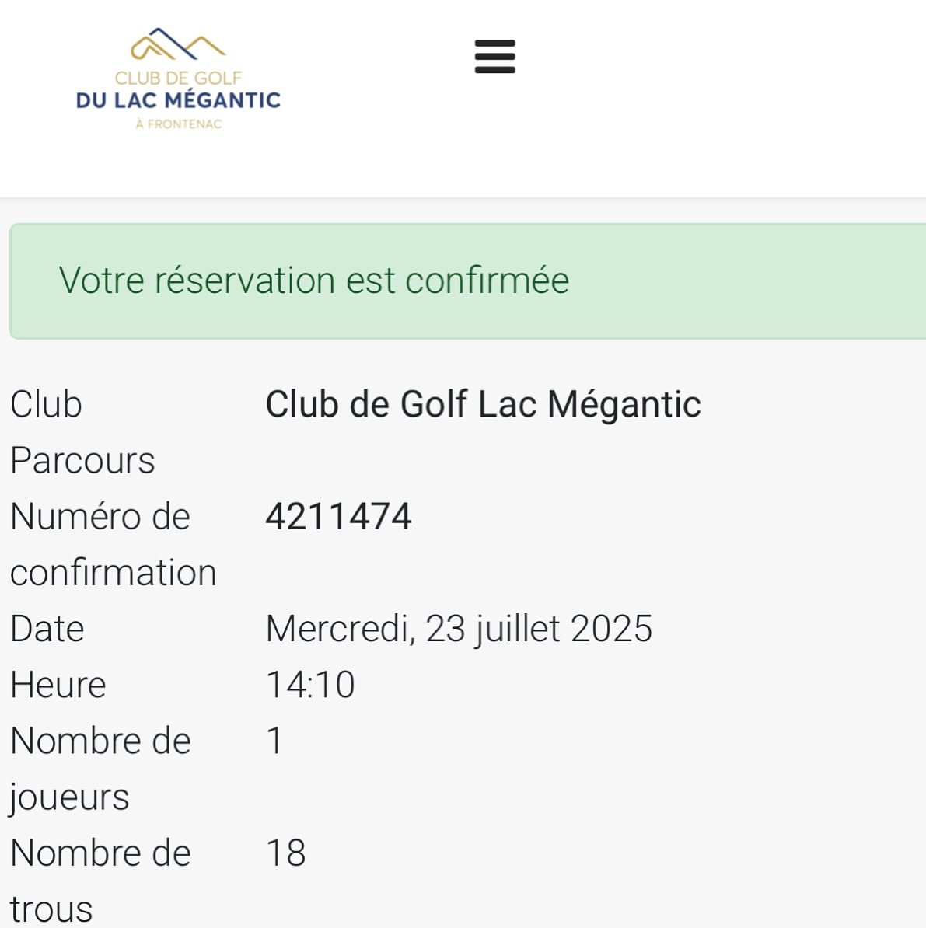926x928 pixels.
Task: Click the 'Heure' label
Action: coord(58,685)
